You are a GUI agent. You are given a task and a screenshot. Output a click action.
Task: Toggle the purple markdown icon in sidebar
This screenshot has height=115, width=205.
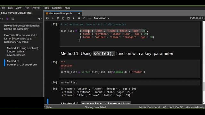[x=7, y=19]
